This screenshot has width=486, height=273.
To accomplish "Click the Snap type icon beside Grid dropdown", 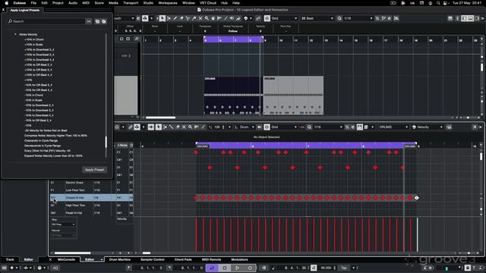I will click(x=267, y=18).
